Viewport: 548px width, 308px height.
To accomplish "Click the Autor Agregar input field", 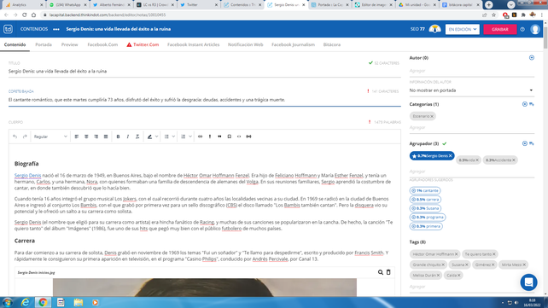I will pos(471,71).
